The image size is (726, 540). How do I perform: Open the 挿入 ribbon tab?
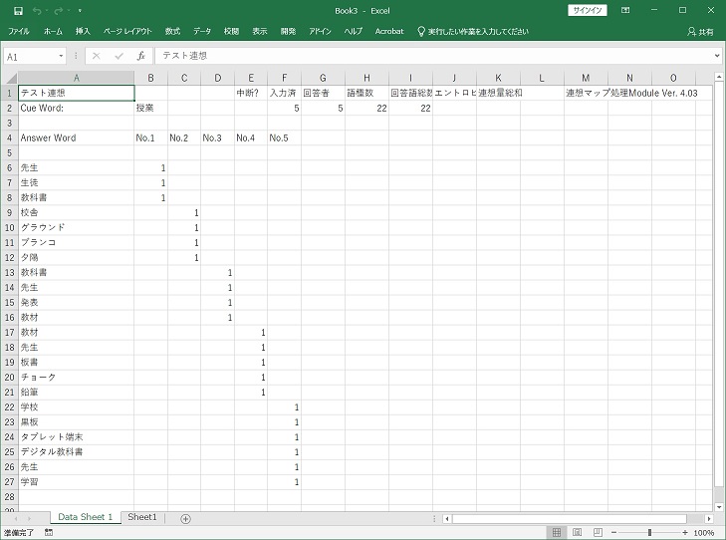[83, 31]
